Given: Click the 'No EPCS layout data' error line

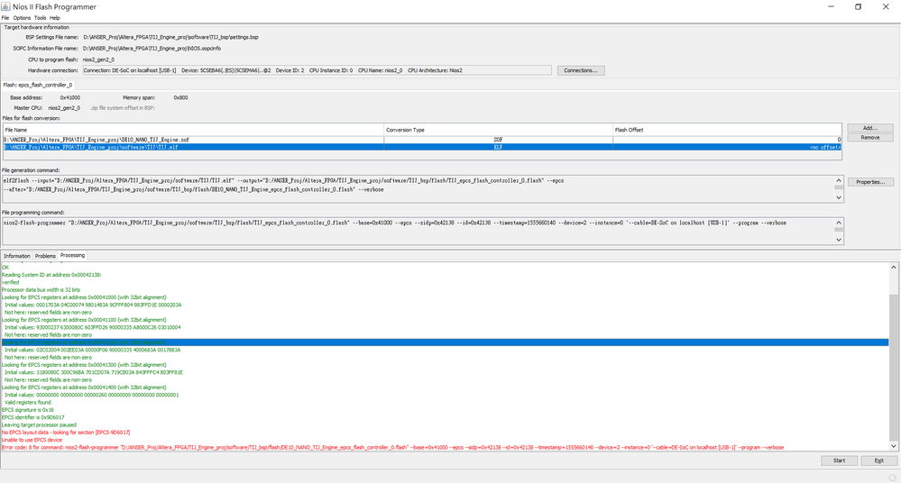Looking at the screenshot, I should (x=66, y=433).
